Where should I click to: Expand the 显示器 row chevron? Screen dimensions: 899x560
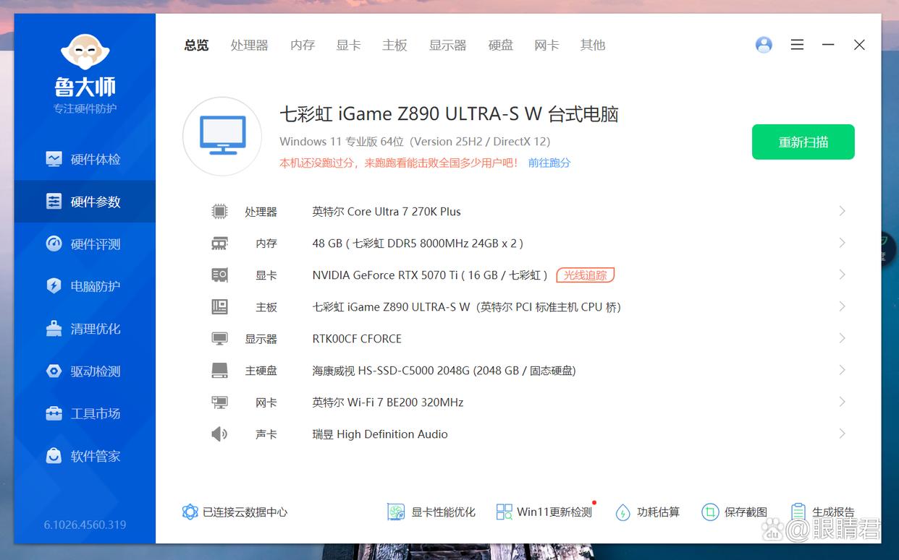pos(842,338)
